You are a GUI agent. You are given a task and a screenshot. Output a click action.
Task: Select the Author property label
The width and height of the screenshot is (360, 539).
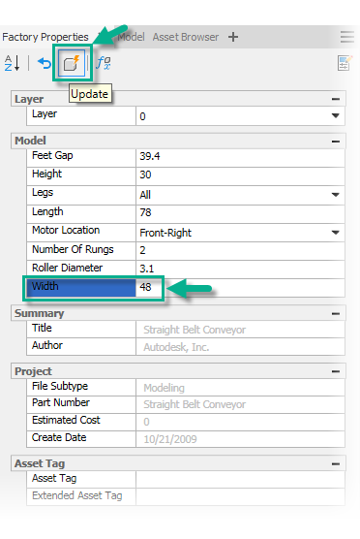click(x=81, y=346)
